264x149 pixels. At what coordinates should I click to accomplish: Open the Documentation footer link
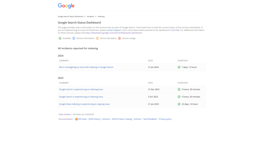(x=66, y=119)
